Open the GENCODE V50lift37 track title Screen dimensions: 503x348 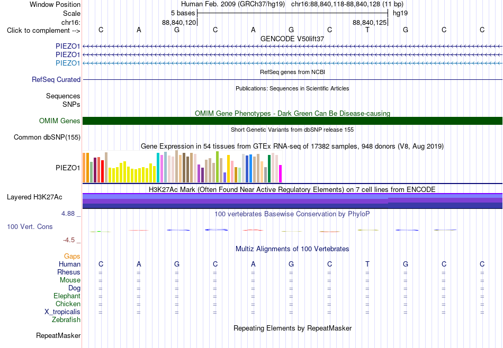(292, 39)
